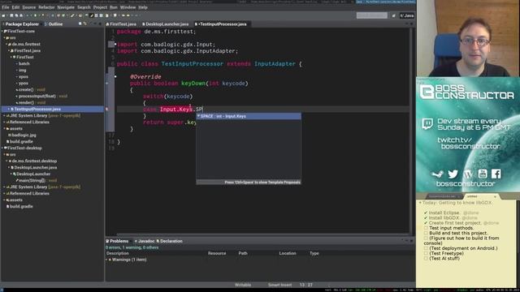The image size is (520, 292).
Task: Select the create() method in tree
Action: 30,89
